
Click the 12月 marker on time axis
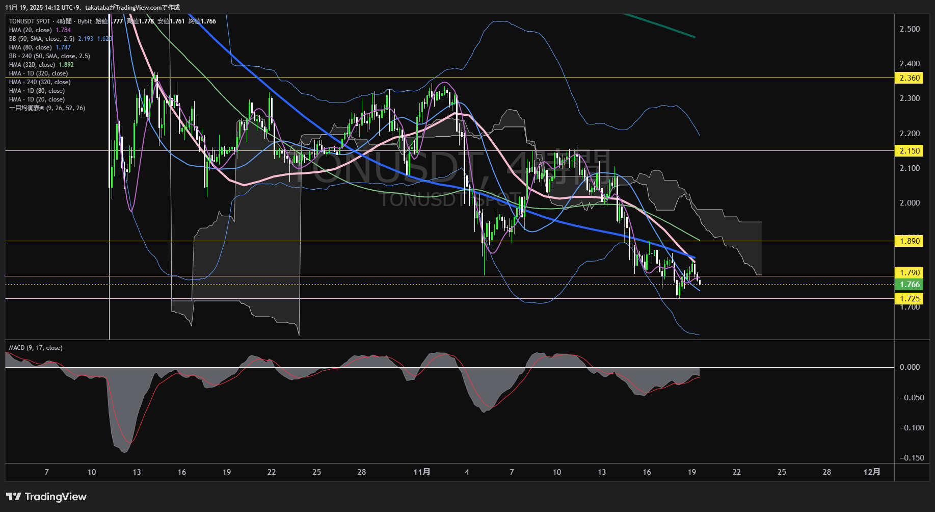pos(871,472)
